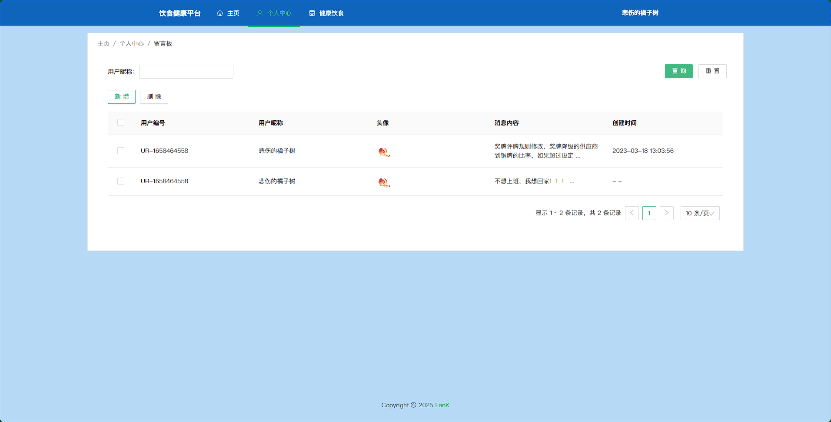Open the 悲伤的橘子树 user menu

coord(640,13)
